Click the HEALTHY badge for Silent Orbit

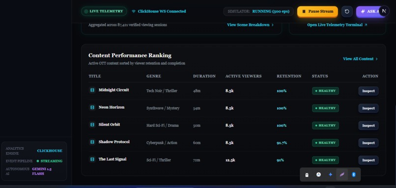[x=325, y=125]
